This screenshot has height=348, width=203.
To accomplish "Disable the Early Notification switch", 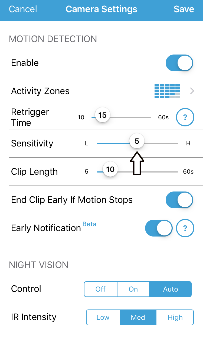I will click(x=159, y=228).
